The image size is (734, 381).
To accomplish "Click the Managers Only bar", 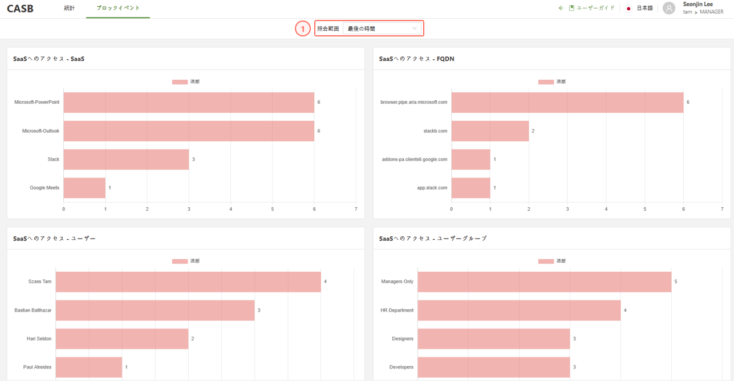I will point(544,282).
